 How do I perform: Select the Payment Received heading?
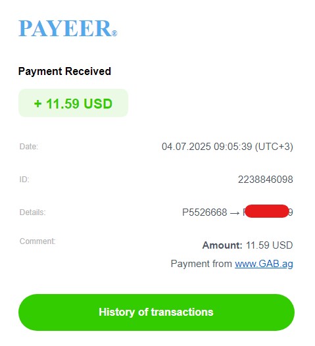click(x=64, y=71)
